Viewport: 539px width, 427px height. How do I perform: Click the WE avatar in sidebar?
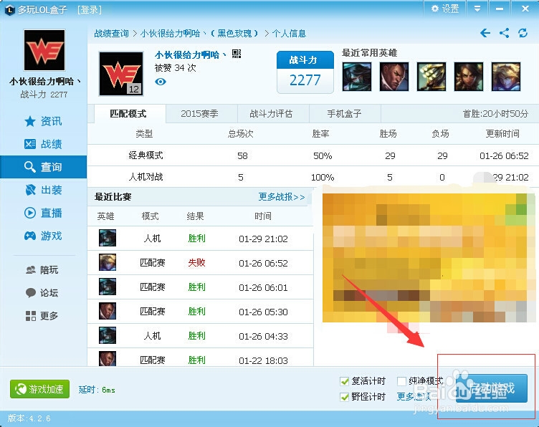[x=44, y=50]
